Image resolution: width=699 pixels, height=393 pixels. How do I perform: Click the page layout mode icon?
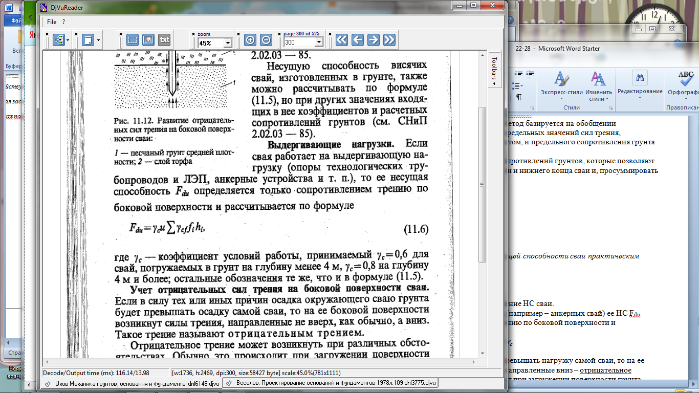tap(59, 40)
